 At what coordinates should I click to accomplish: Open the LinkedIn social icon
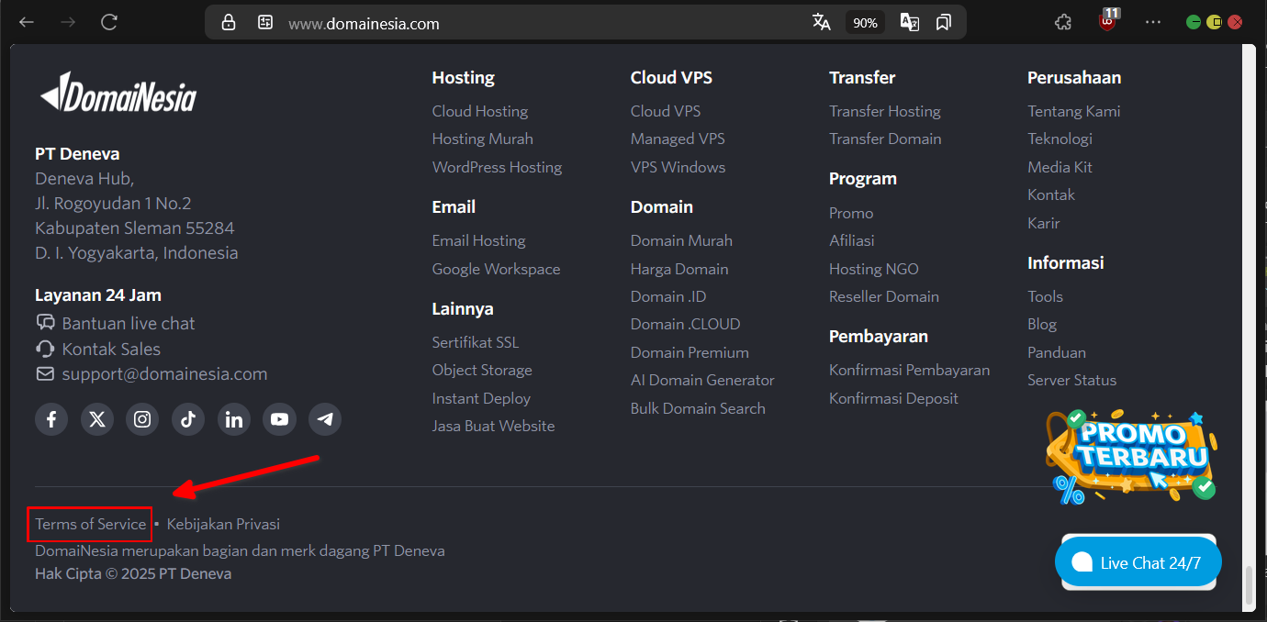click(234, 419)
